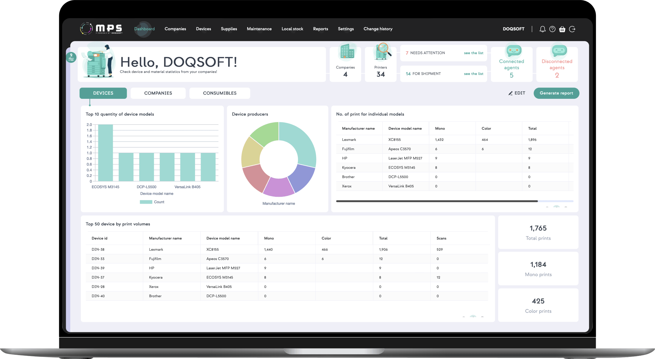This screenshot has height=359, width=655.
Task: Click the Printers magnifier icon
Action: (383, 51)
